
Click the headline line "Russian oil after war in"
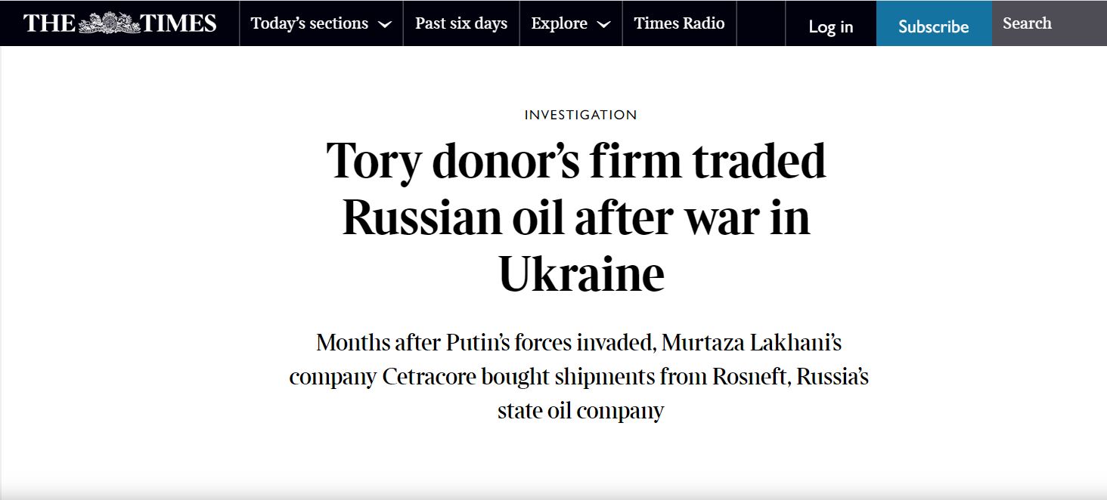pyautogui.click(x=576, y=217)
